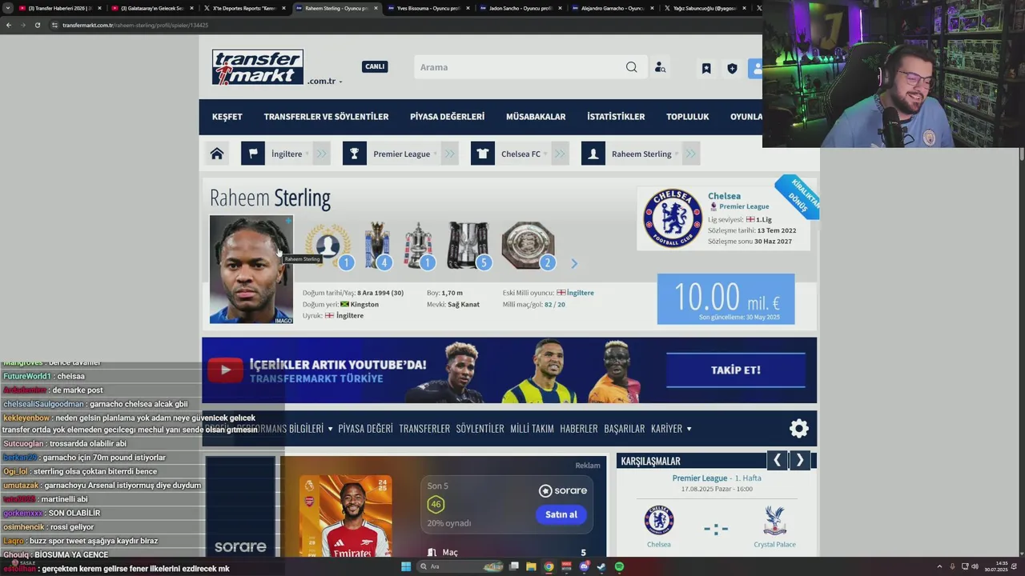Click the Chelsea club crest in profile header
Screen dimensions: 1025x576
point(673,218)
